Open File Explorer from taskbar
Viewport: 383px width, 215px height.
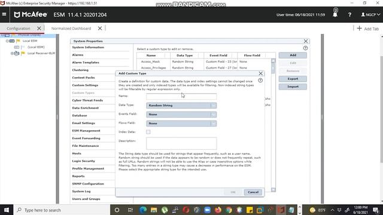(x=154, y=210)
